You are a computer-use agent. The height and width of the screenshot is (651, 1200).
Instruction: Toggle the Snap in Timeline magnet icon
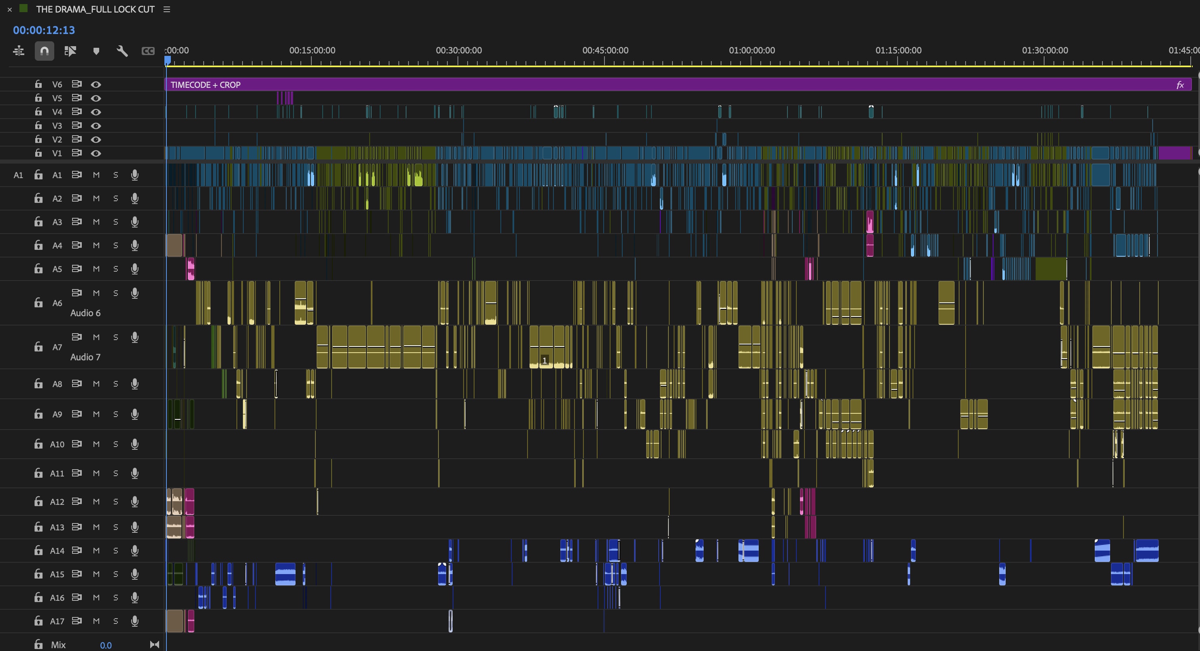(x=44, y=51)
